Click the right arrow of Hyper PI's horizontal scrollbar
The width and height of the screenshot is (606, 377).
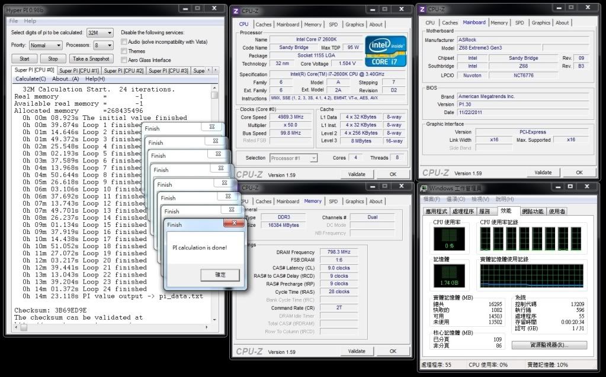pyautogui.click(x=207, y=327)
